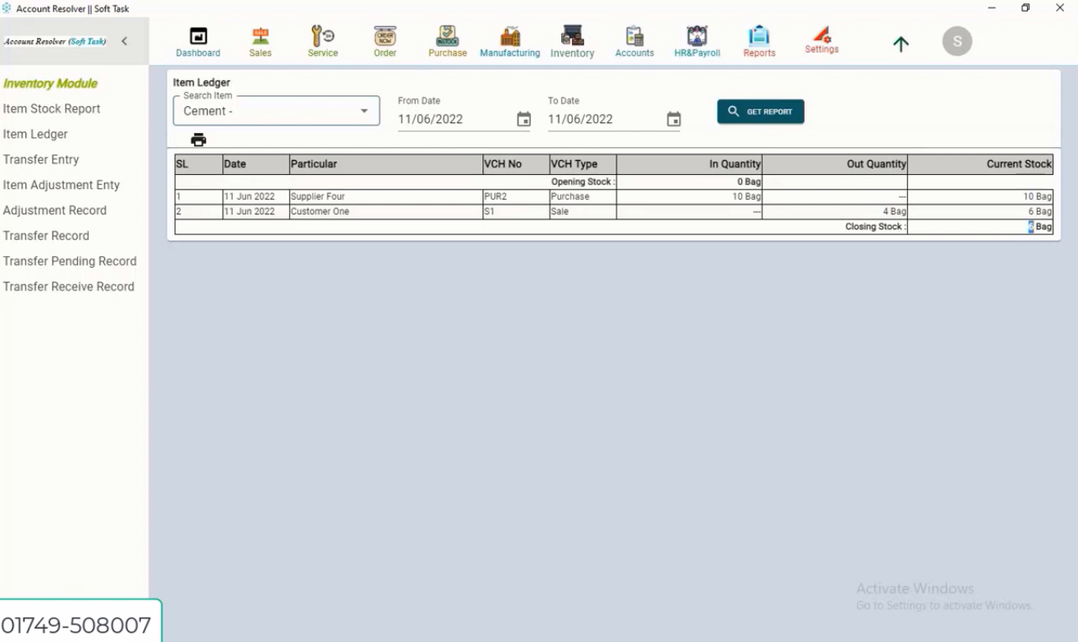Screen dimensions: 1078x642
Task: Open the Search Item dropdown
Action: [364, 110]
